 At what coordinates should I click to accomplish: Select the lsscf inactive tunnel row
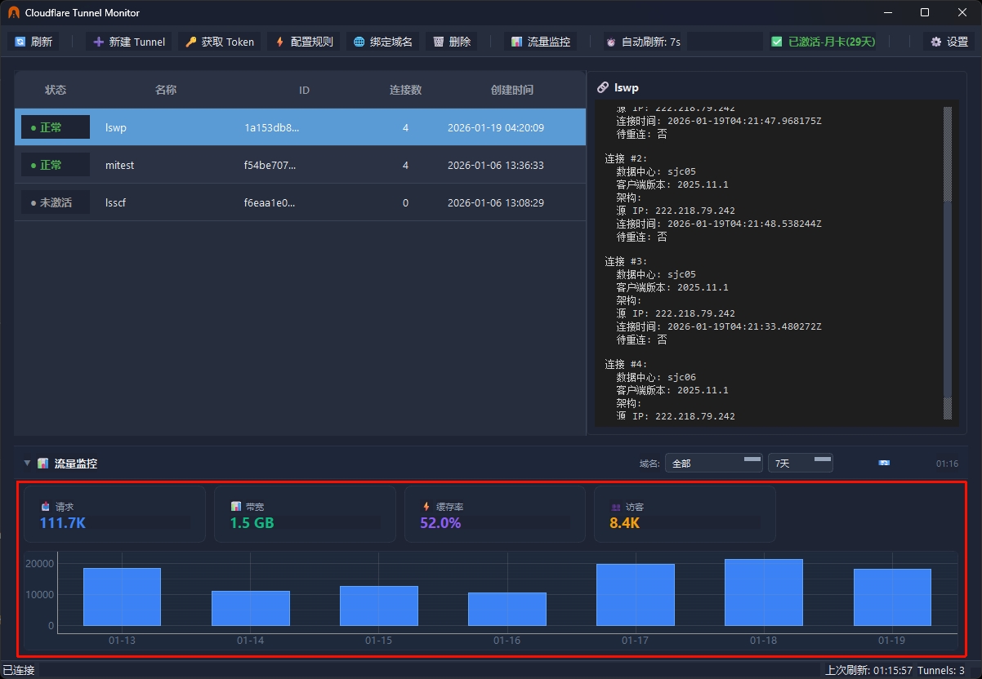(x=300, y=202)
